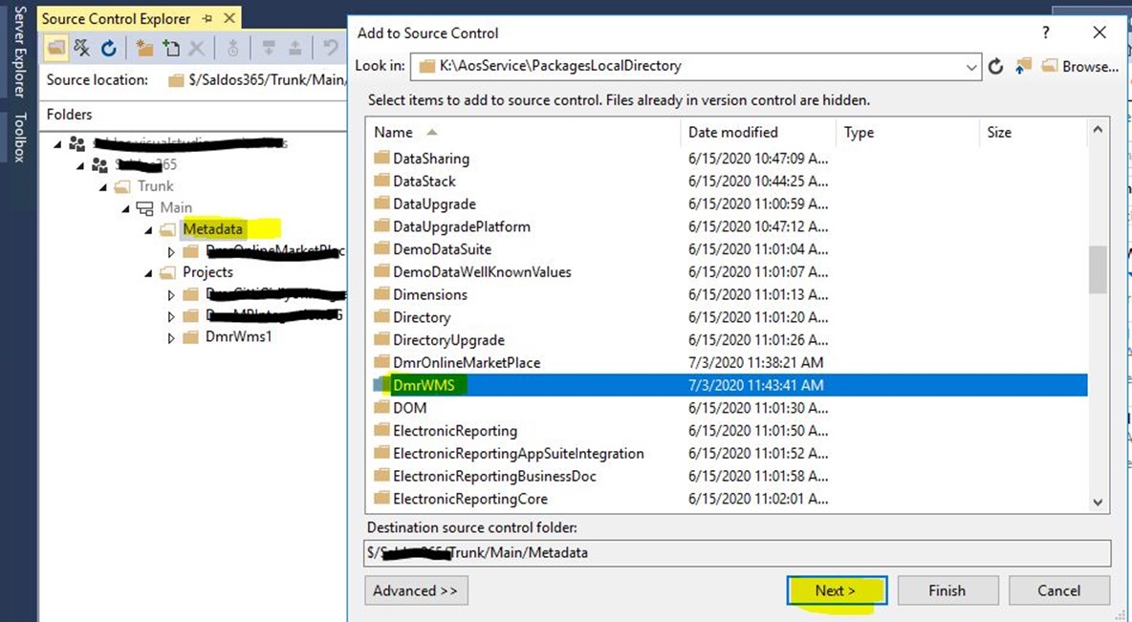Viewport: 1132px width, 622px height.
Task: Select the DmrOnlineMarketPlace folder row
Action: tap(729, 362)
